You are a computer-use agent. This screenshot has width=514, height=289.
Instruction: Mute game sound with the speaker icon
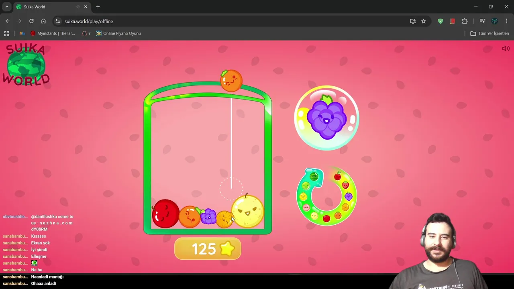pos(506,49)
